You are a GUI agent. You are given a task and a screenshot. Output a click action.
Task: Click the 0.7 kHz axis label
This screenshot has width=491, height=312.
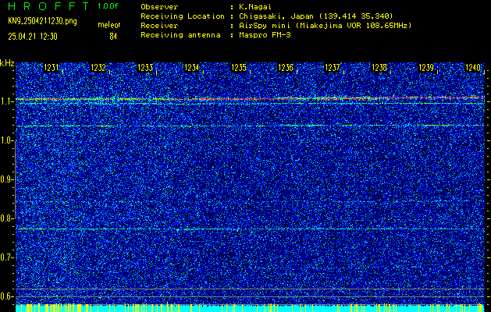[6, 257]
